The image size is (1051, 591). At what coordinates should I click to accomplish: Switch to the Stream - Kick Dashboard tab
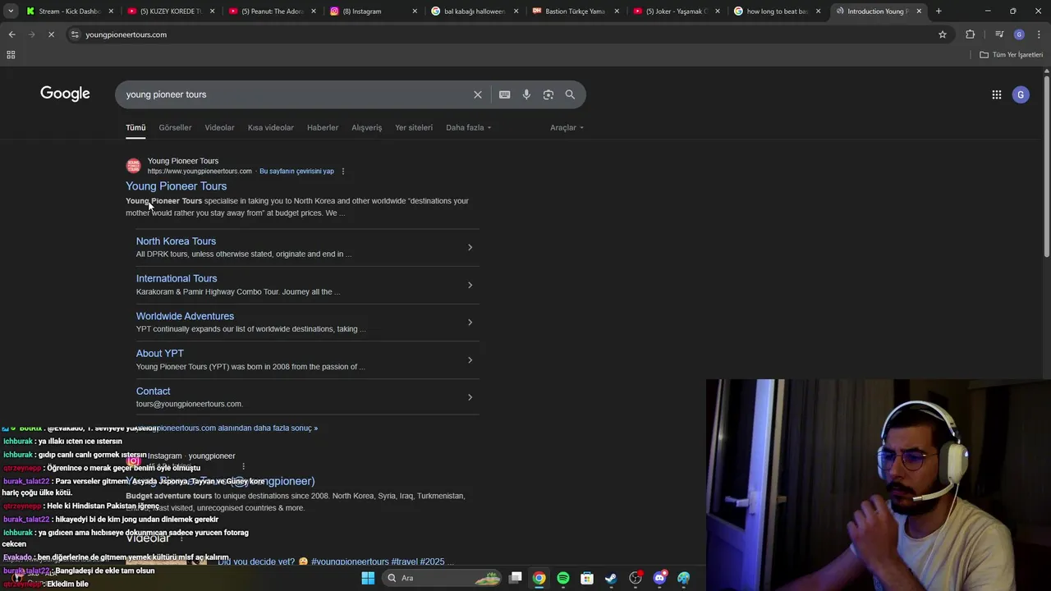click(x=70, y=11)
